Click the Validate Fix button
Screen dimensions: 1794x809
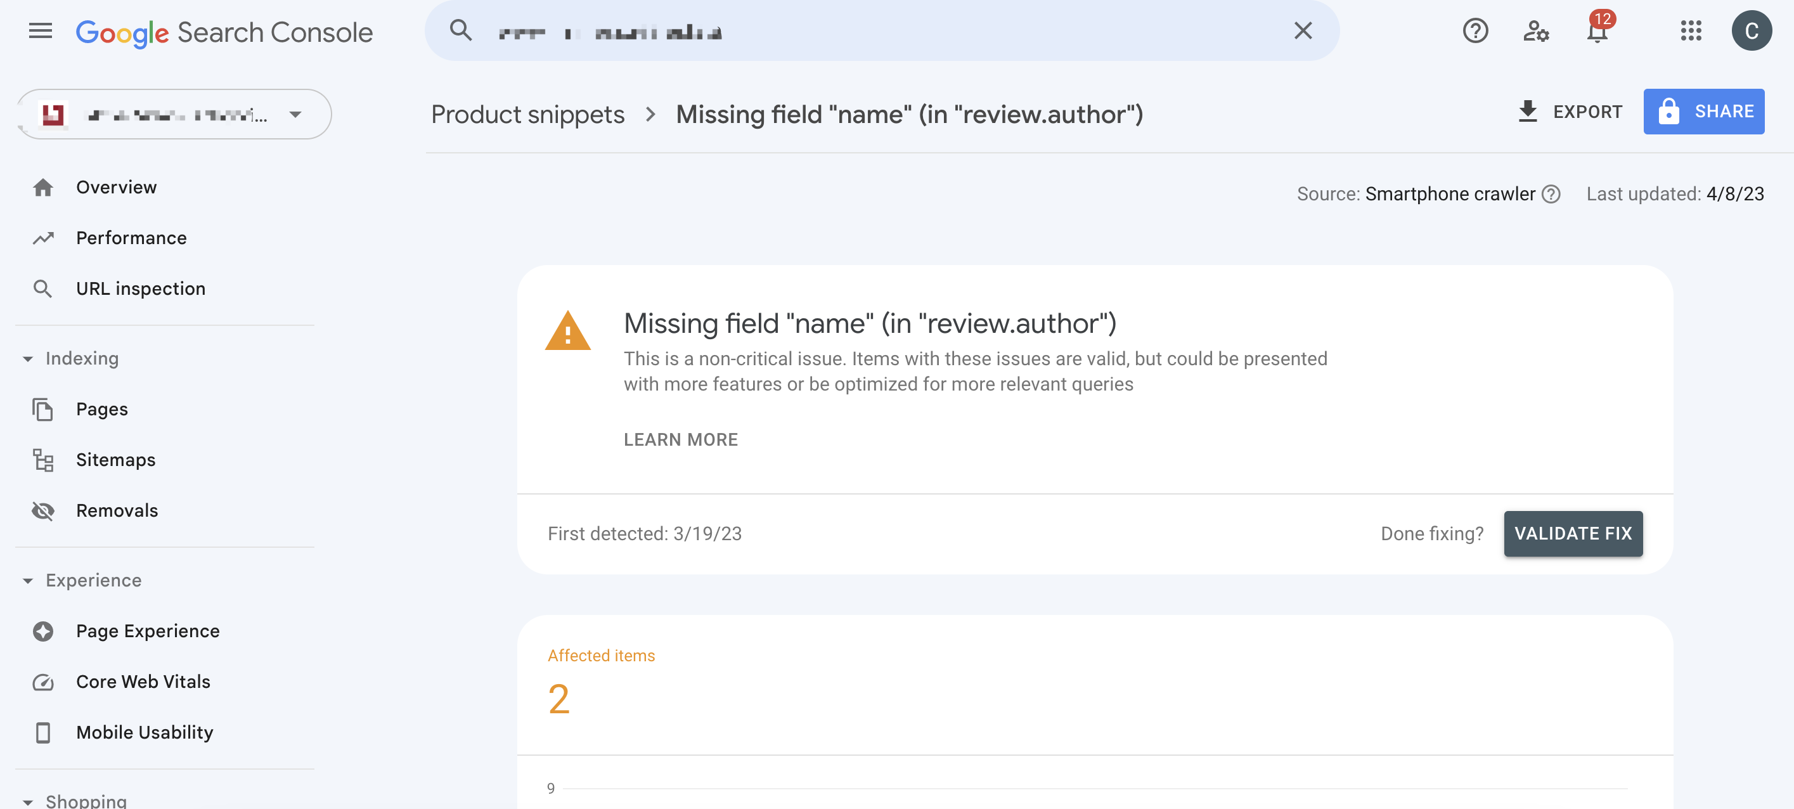click(1573, 534)
